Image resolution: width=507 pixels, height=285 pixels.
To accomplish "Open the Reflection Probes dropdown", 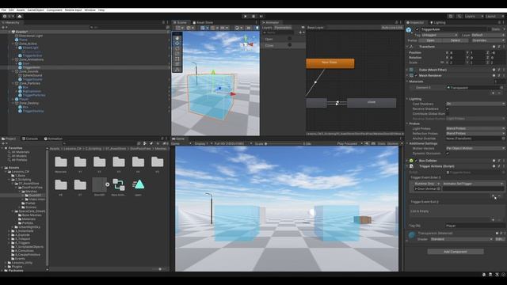I will (475, 134).
